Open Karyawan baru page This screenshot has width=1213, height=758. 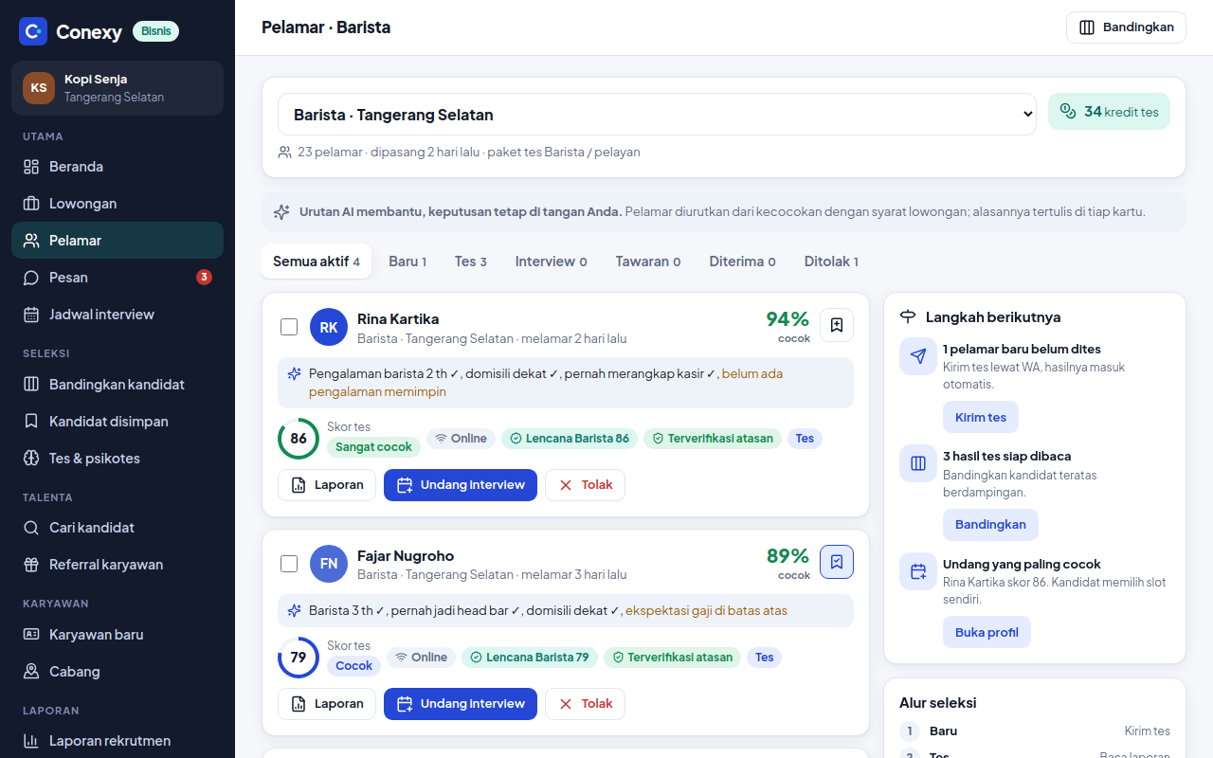118,635
